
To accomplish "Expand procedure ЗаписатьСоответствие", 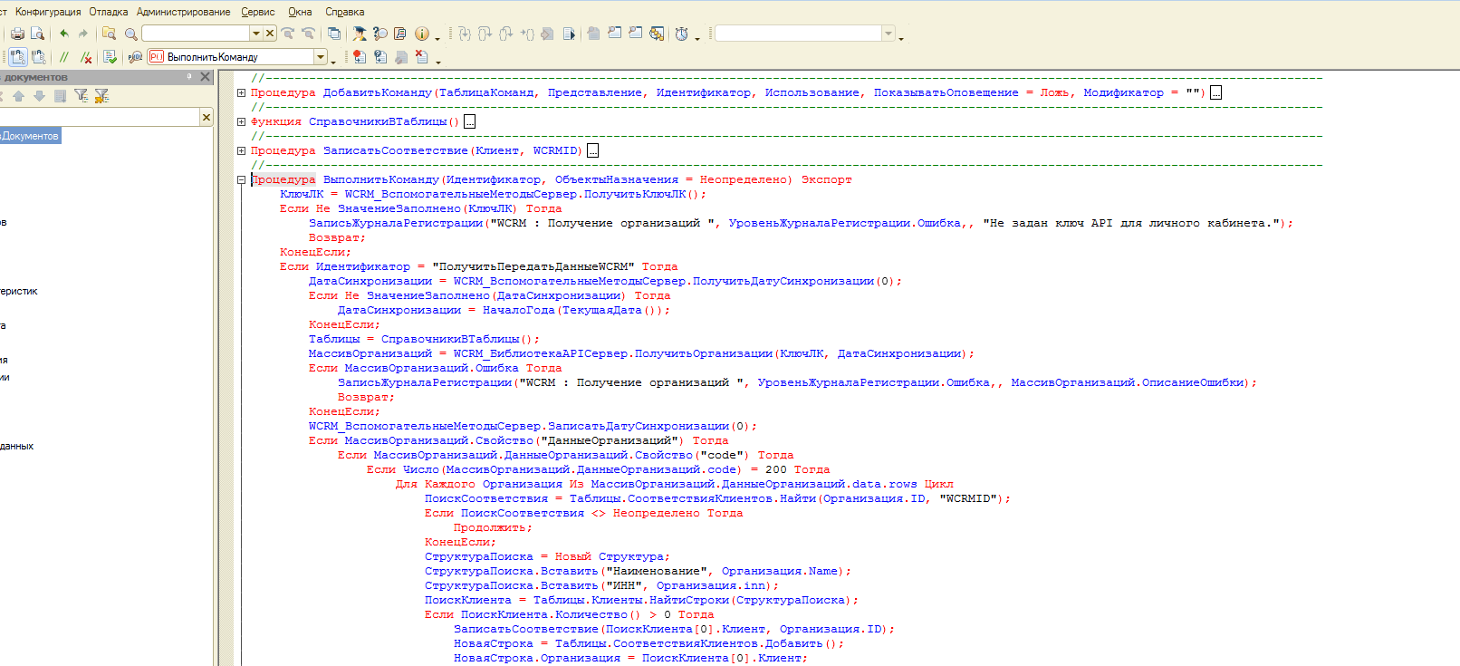I will (241, 150).
